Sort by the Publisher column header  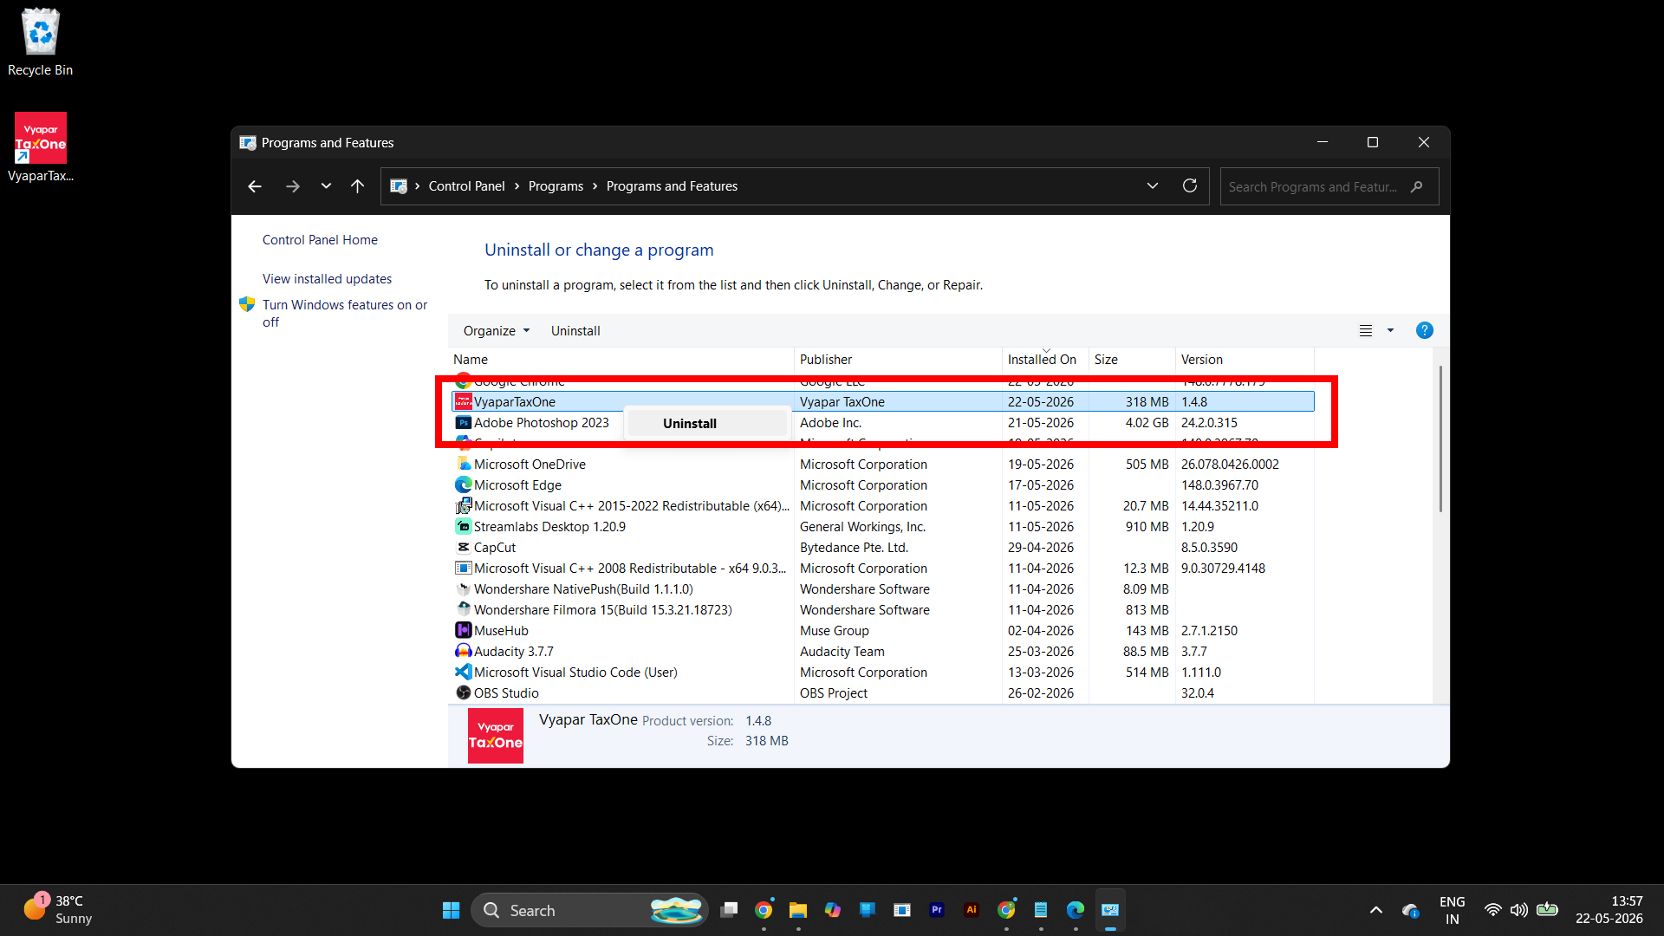897,360
